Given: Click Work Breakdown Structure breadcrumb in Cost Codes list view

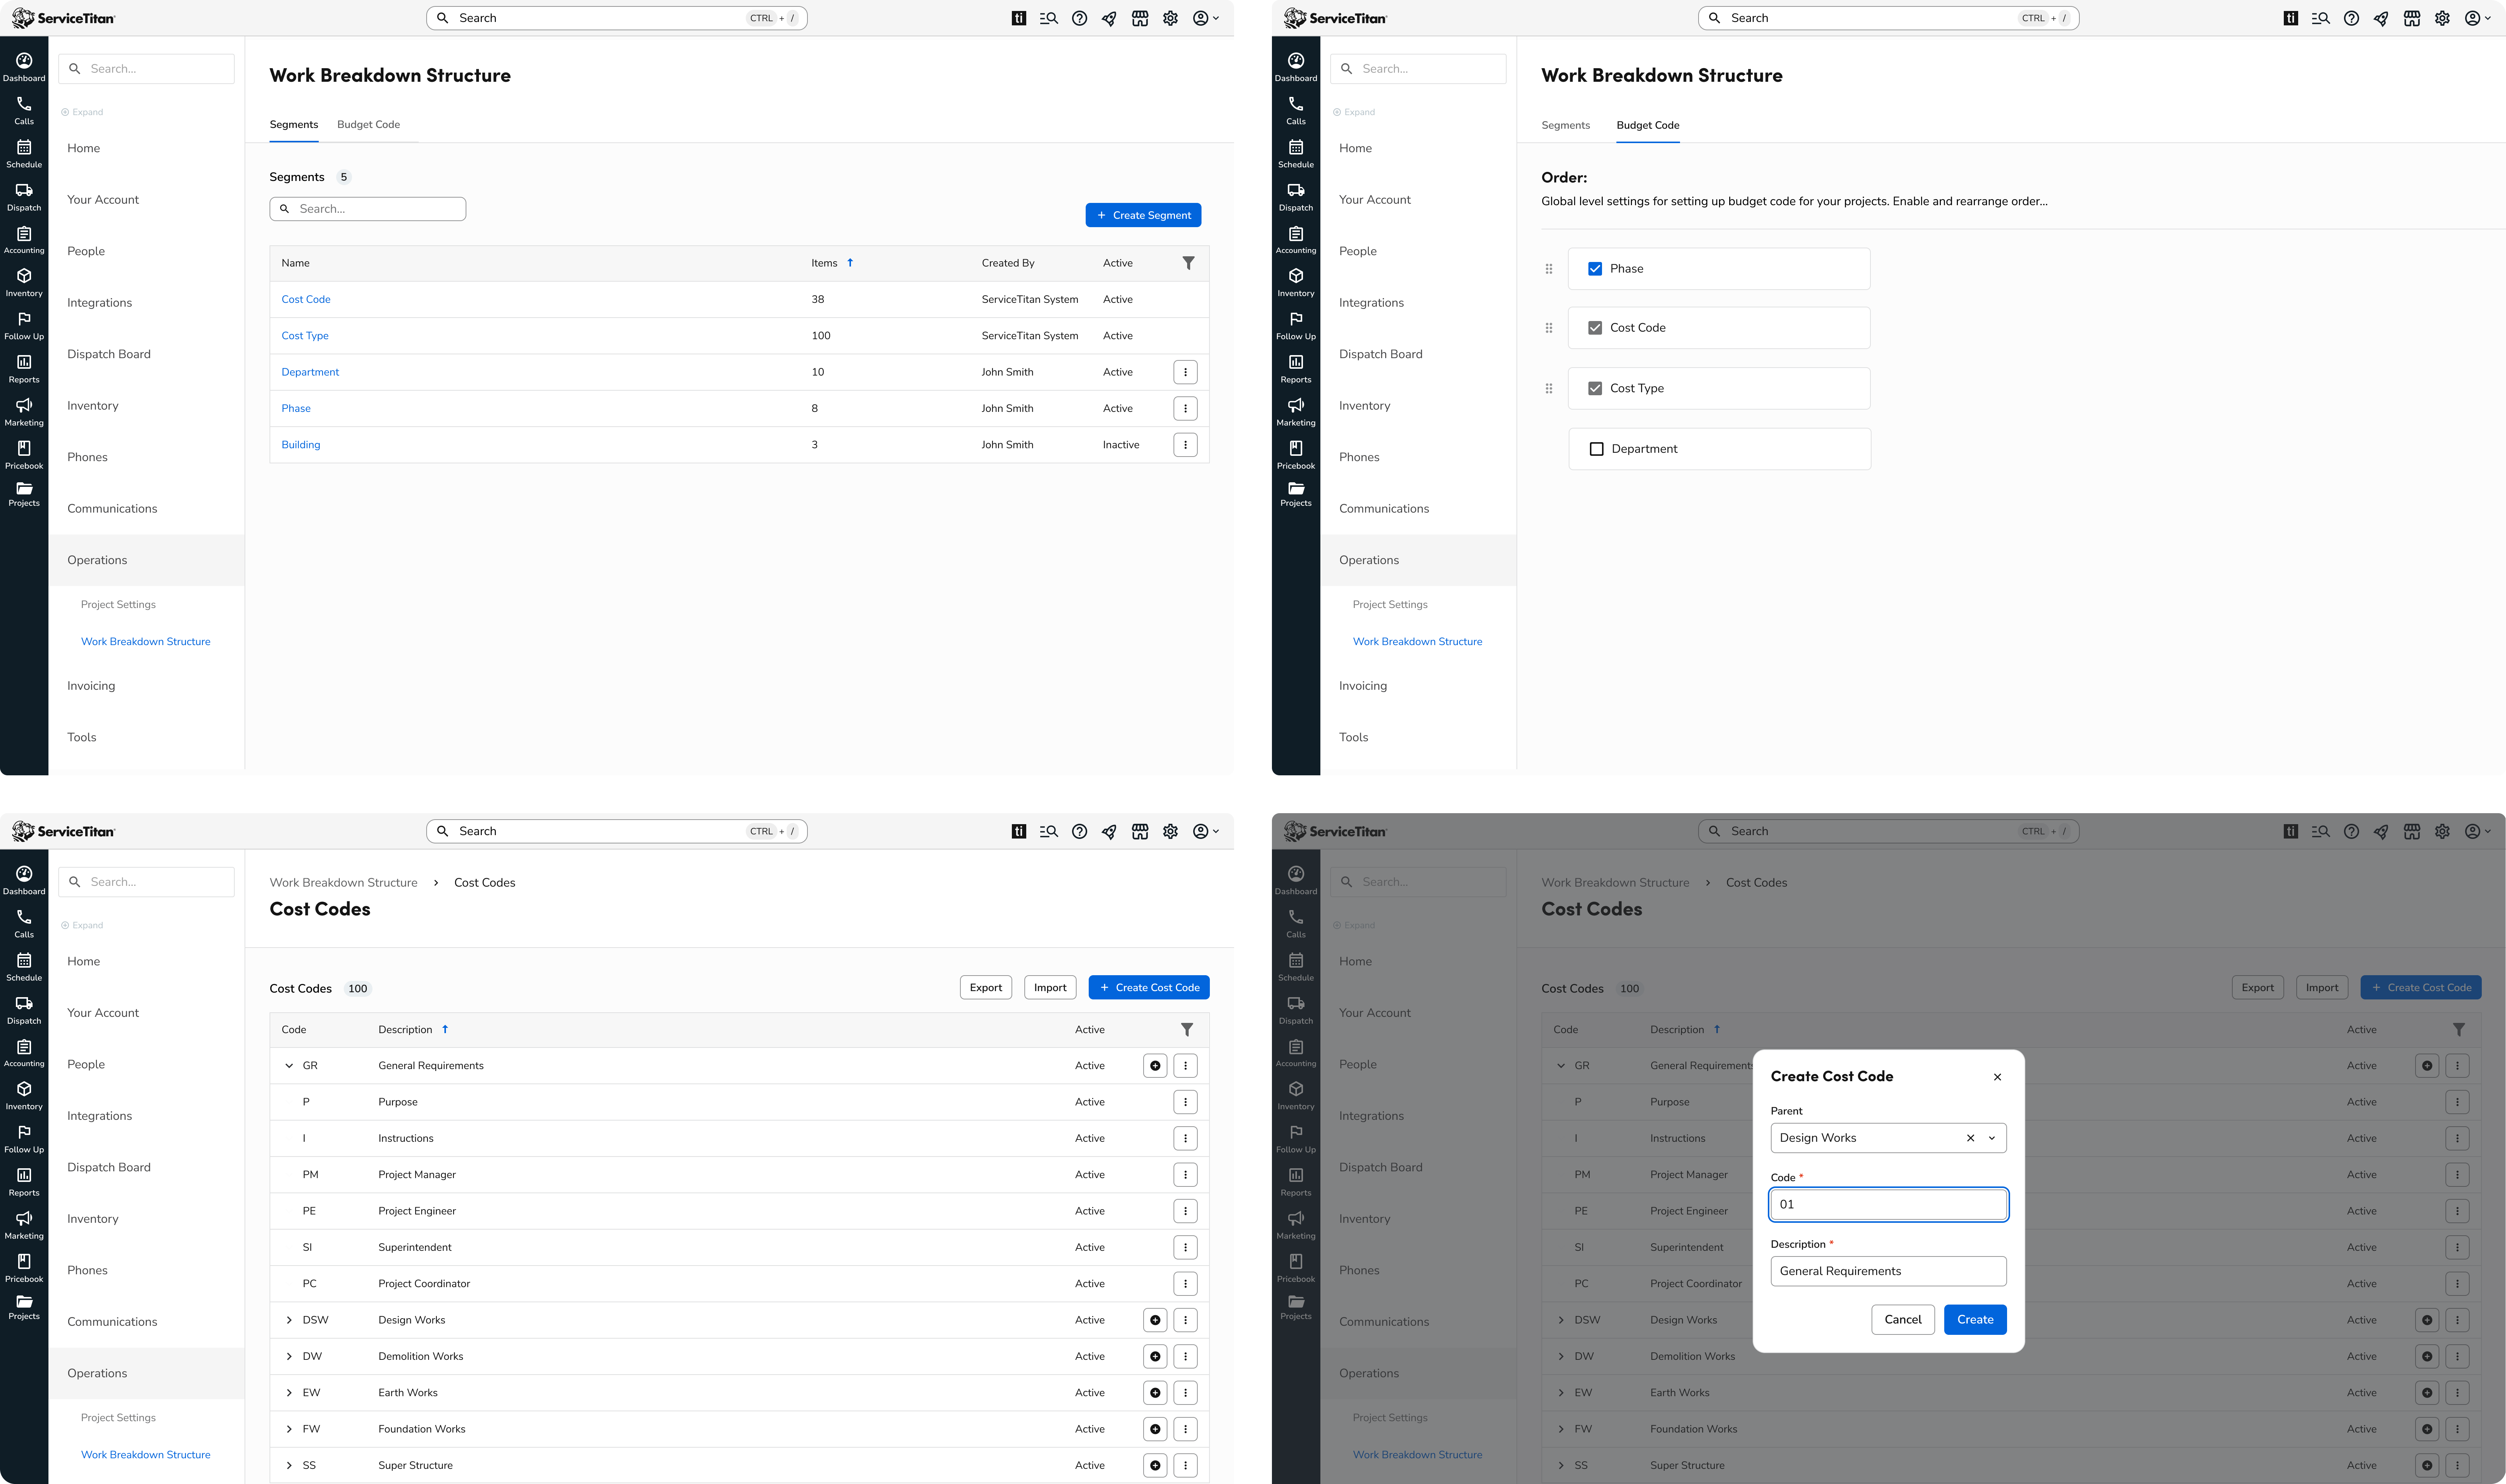Looking at the screenshot, I should [x=343, y=883].
